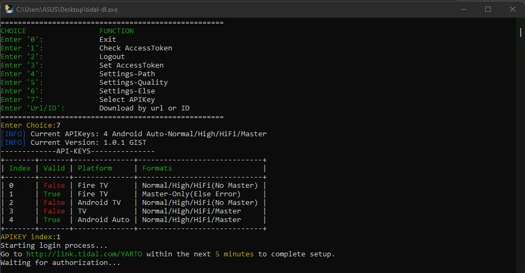Click the window title path text
The height and width of the screenshot is (273, 525).
tap(67, 10)
